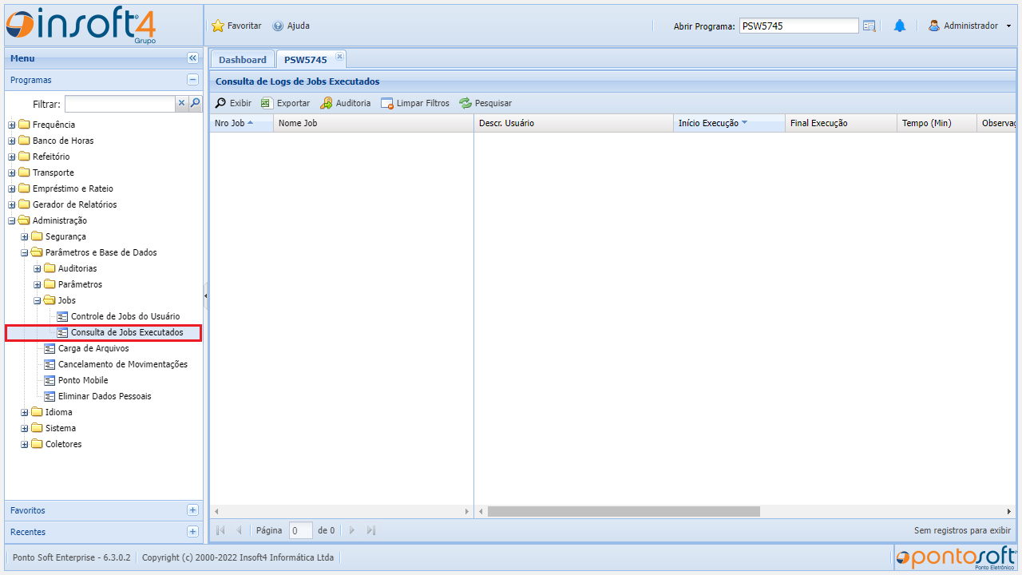Click the Exibir magnifier icon

click(221, 103)
